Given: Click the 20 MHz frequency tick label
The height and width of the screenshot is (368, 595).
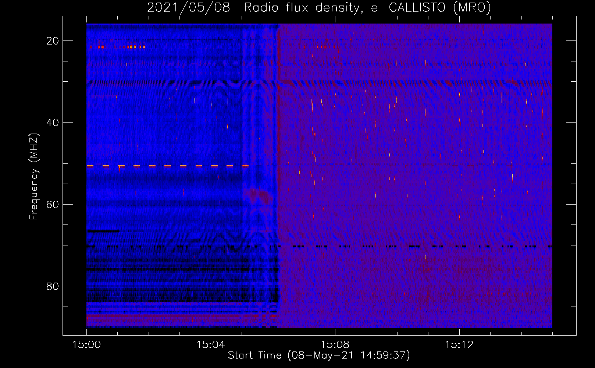Looking at the screenshot, I should pos(53,41).
